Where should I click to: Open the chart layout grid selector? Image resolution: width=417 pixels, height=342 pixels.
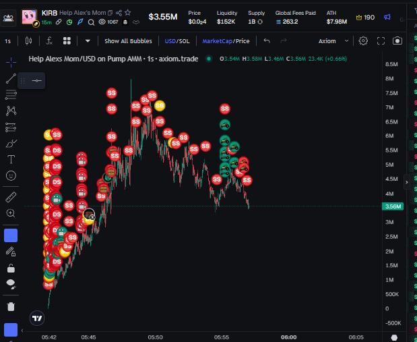[x=67, y=41]
